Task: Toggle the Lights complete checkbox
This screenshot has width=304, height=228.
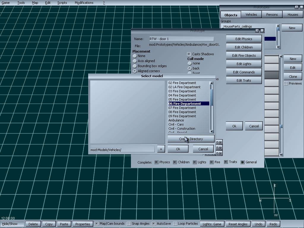Action: click(x=195, y=162)
